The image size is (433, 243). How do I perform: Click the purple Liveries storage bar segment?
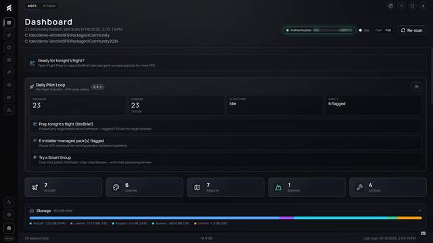[286, 217]
